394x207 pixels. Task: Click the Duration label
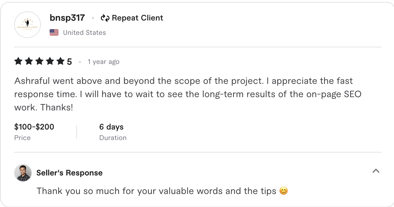pos(113,138)
